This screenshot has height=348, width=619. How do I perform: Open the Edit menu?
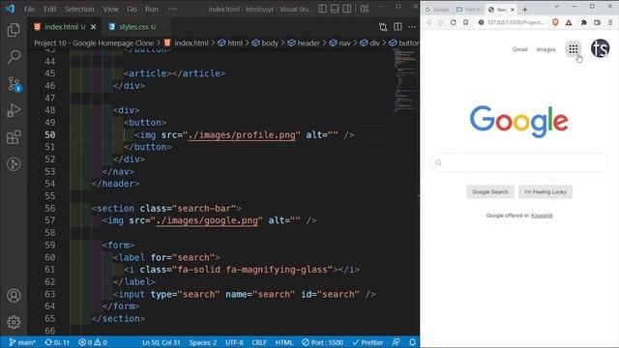tap(49, 9)
